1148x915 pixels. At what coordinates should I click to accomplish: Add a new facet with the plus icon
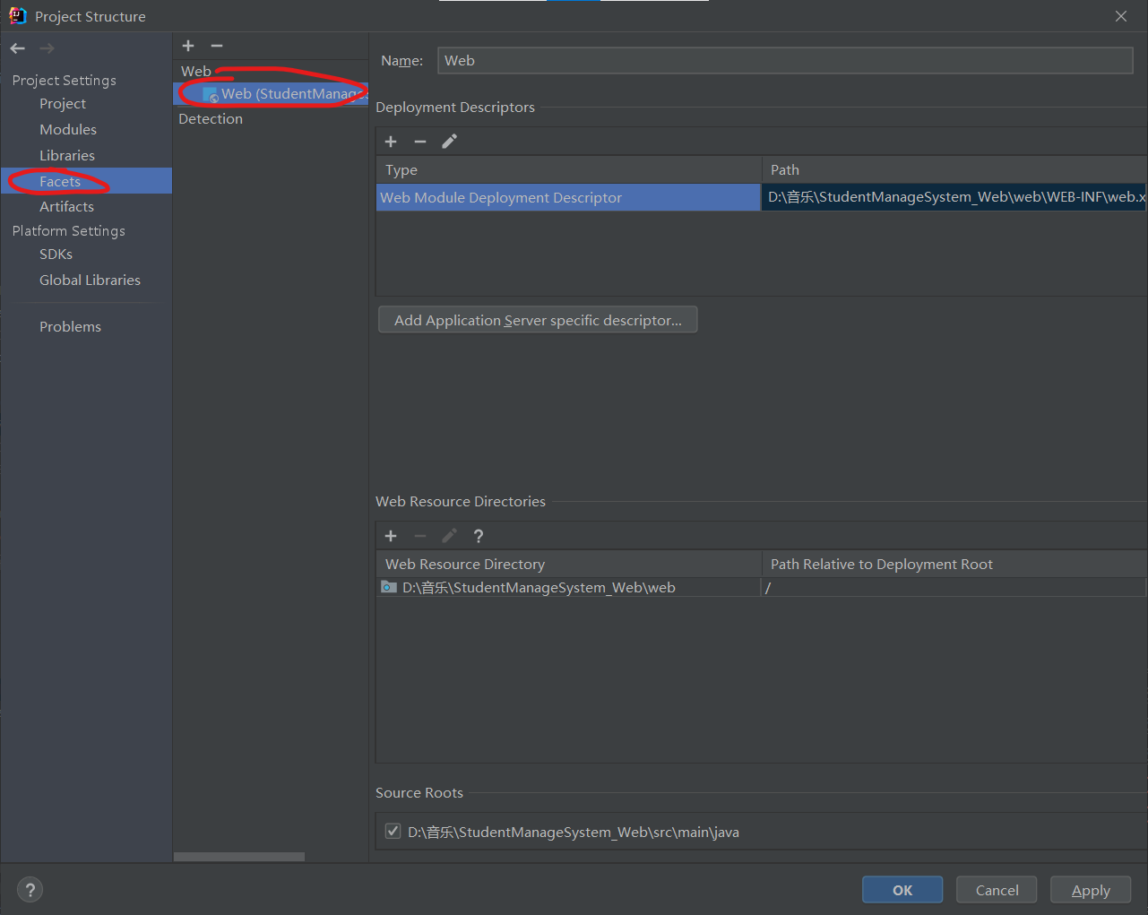click(188, 46)
